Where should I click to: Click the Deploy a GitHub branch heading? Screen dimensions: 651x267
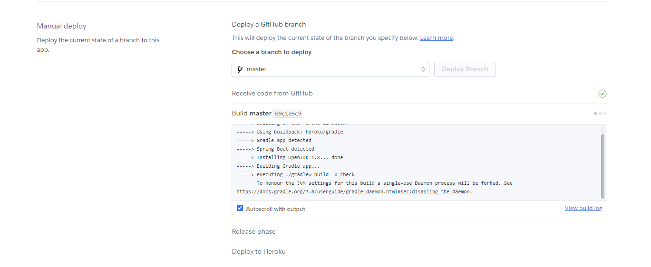(269, 24)
